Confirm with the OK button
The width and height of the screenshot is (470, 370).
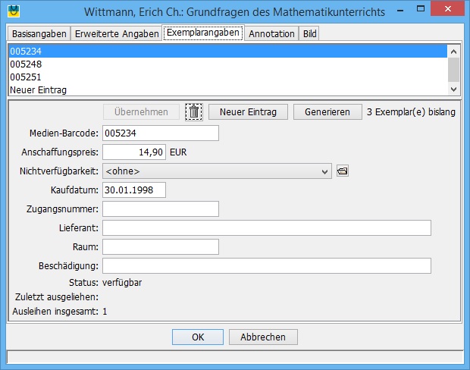197,337
